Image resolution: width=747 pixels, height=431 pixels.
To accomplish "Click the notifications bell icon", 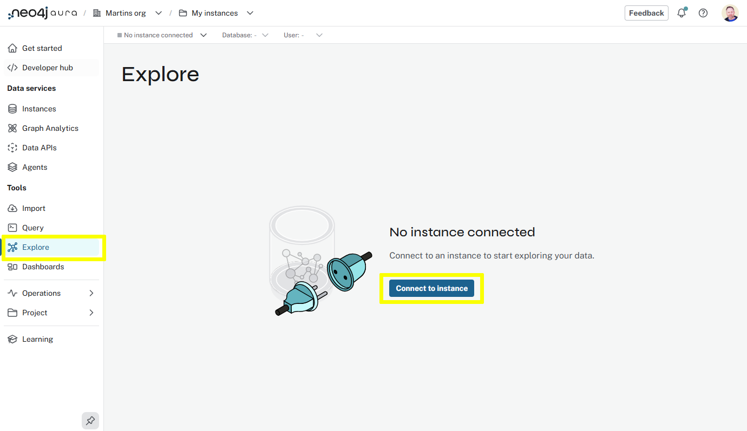I will 682,12.
